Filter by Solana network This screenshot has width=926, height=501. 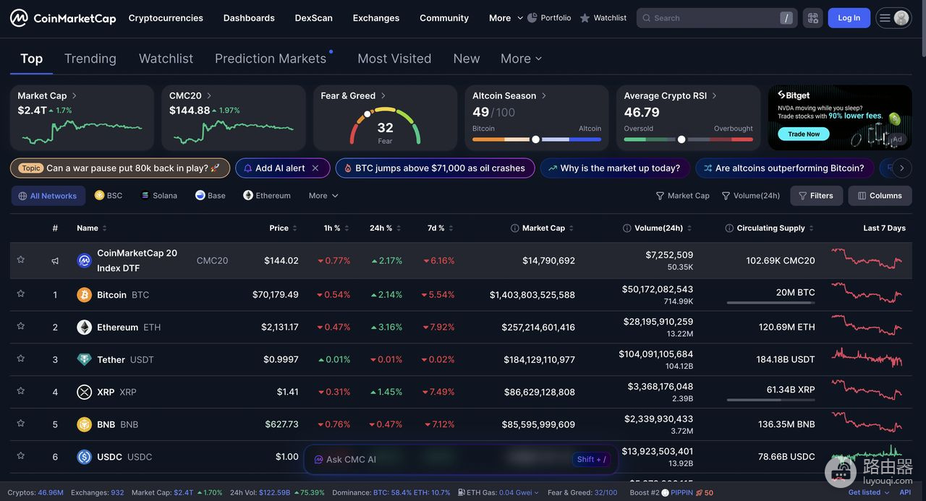pyautogui.click(x=159, y=196)
